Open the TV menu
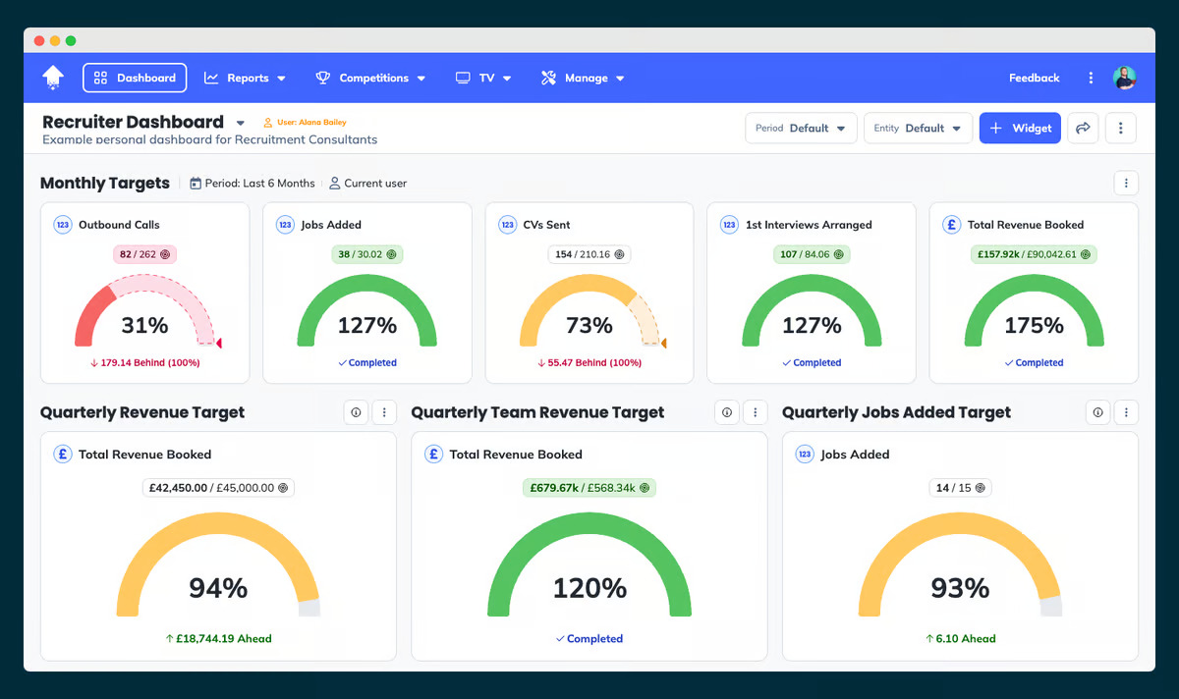This screenshot has width=1179, height=699. coord(483,78)
